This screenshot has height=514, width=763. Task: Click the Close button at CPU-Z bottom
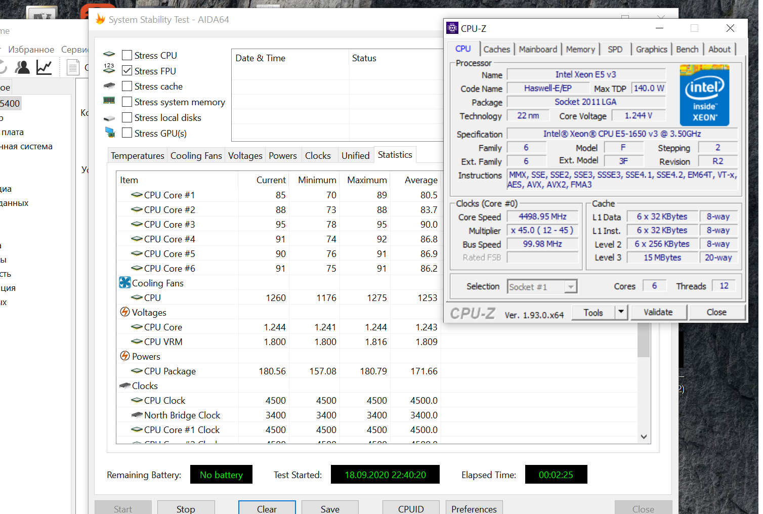coord(716,312)
